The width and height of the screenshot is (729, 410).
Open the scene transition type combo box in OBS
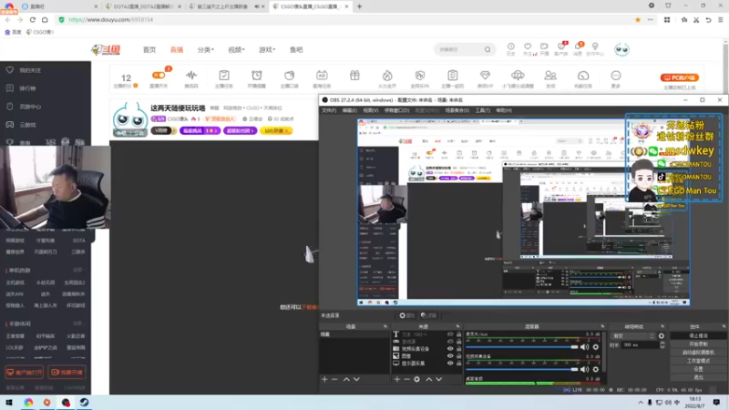click(x=632, y=335)
